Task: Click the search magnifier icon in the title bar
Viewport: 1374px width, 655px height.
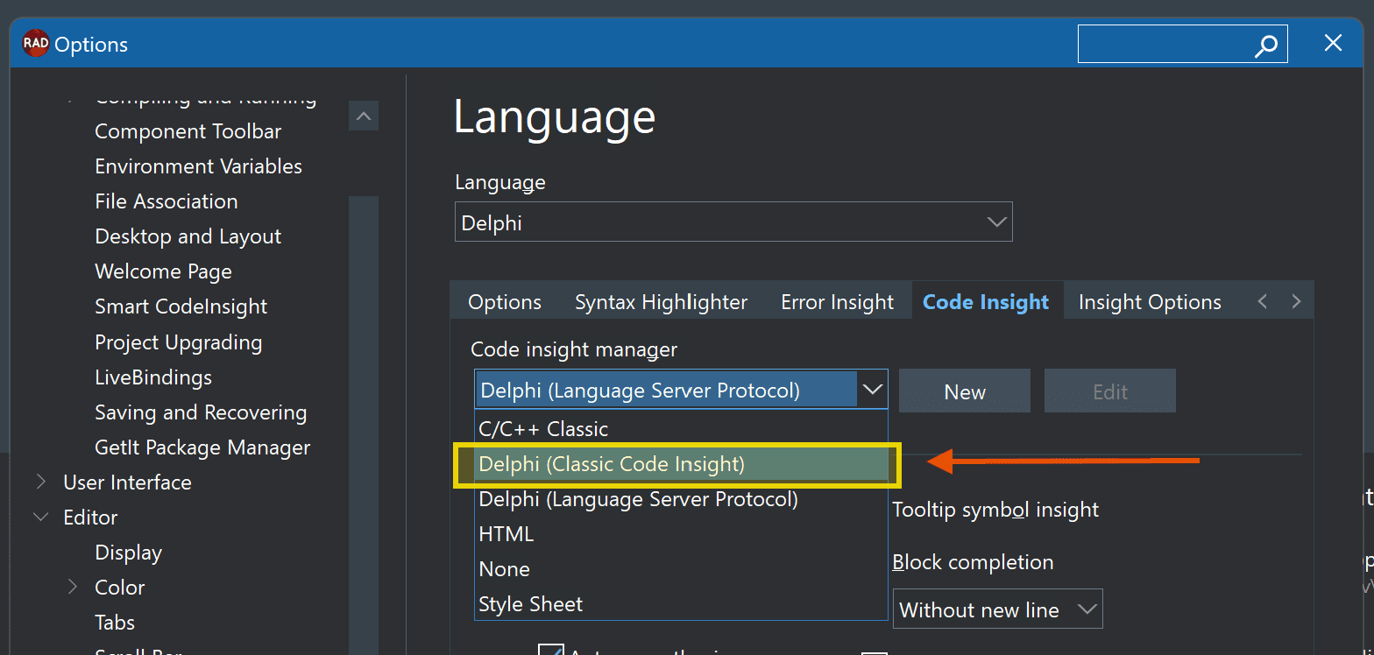Action: coord(1265,46)
